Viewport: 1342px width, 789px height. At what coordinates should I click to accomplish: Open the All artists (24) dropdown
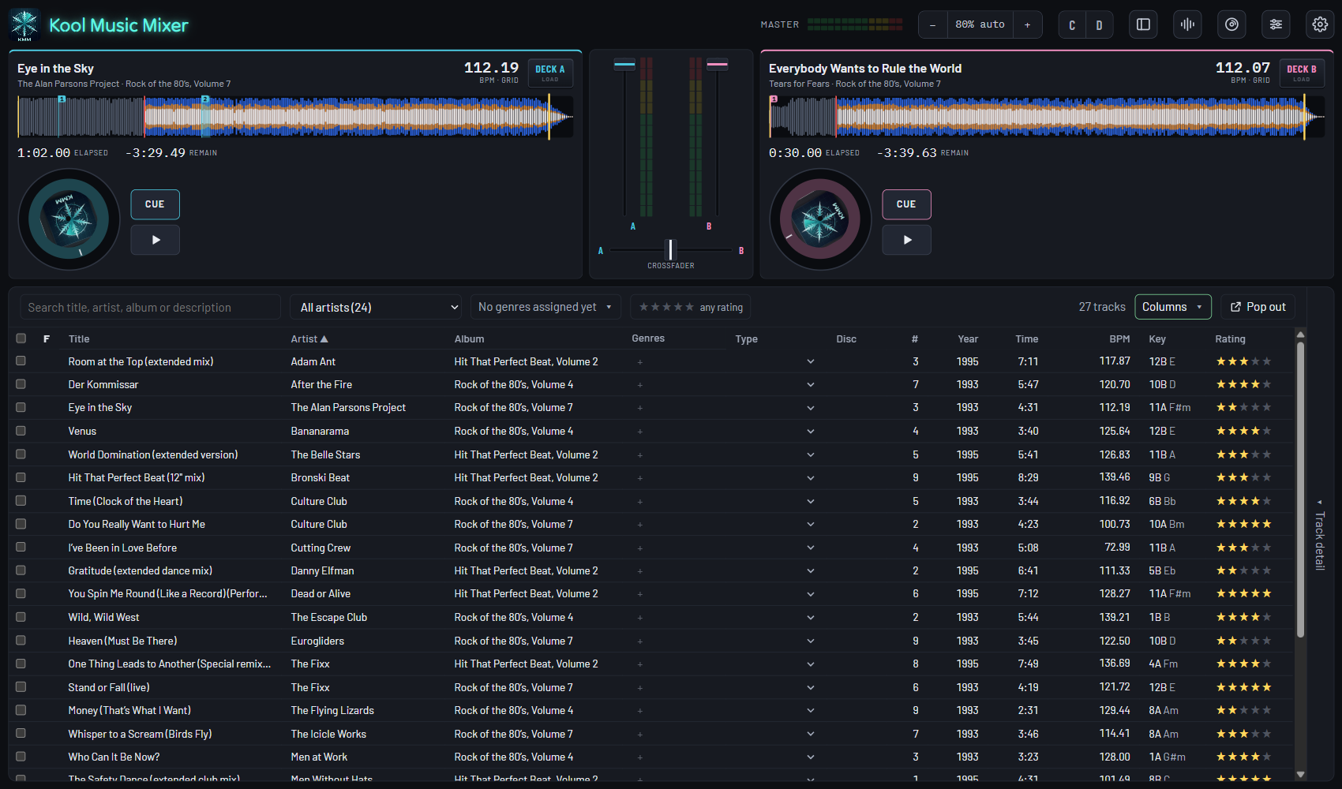pyautogui.click(x=376, y=307)
